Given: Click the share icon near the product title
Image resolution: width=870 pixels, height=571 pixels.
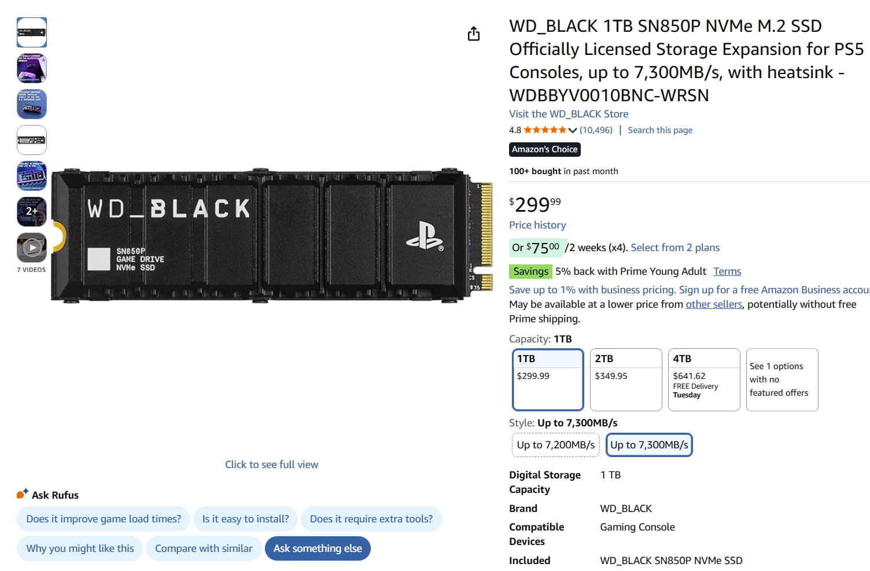Looking at the screenshot, I should click(x=473, y=34).
